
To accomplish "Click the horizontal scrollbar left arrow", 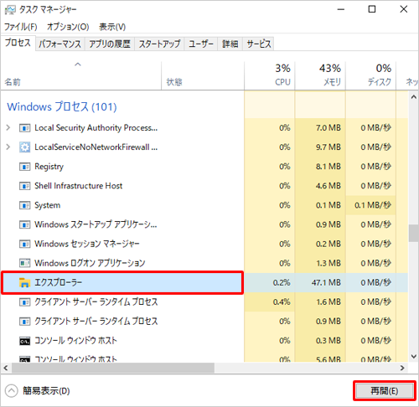I will point(6,368).
